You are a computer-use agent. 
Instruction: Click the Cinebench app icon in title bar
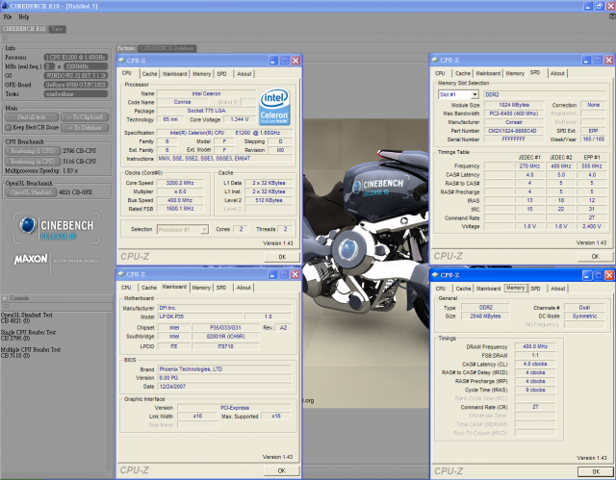pyautogui.click(x=5, y=6)
